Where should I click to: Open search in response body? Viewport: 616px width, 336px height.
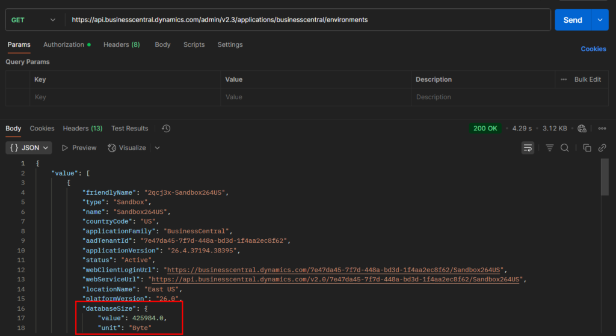(x=565, y=148)
